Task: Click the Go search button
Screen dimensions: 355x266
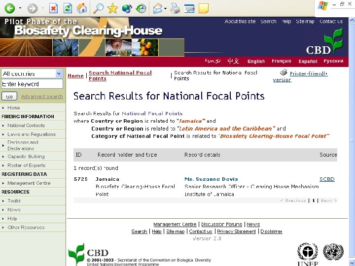Action: [x=9, y=97]
